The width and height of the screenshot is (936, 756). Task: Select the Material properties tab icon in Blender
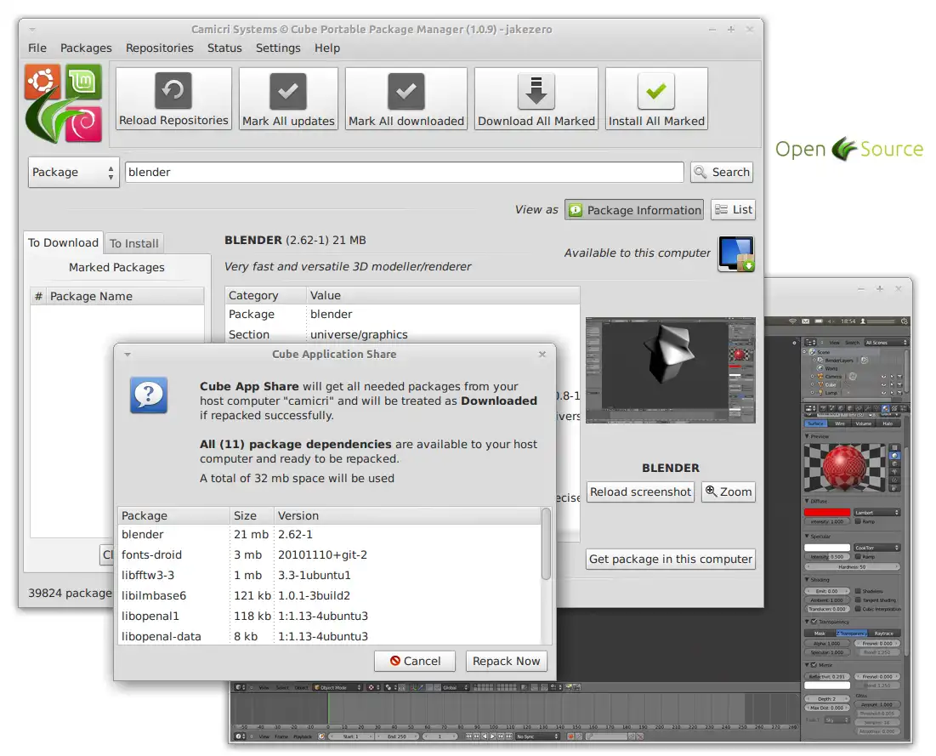[x=885, y=408]
